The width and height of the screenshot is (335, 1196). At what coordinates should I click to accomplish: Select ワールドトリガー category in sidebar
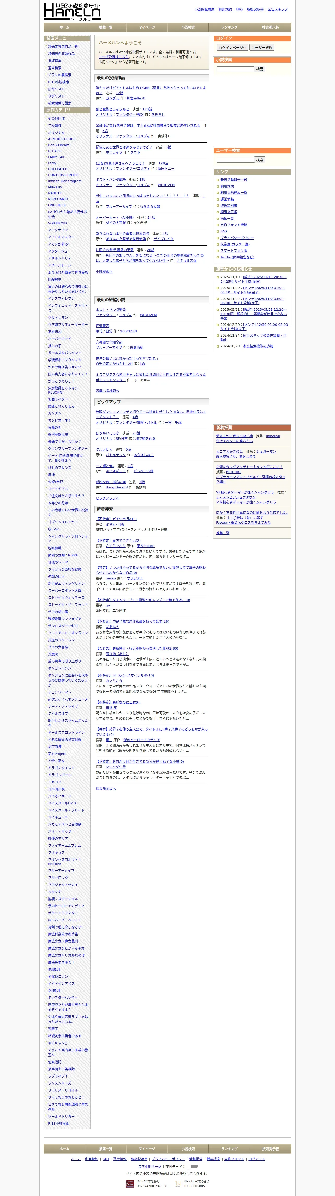point(61,1117)
